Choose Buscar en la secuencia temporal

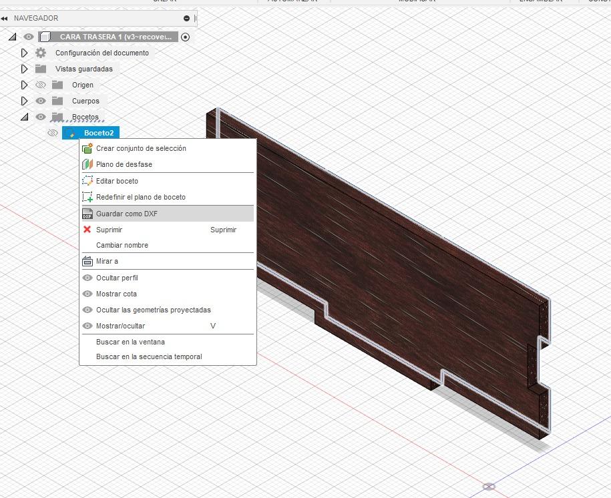click(168, 356)
